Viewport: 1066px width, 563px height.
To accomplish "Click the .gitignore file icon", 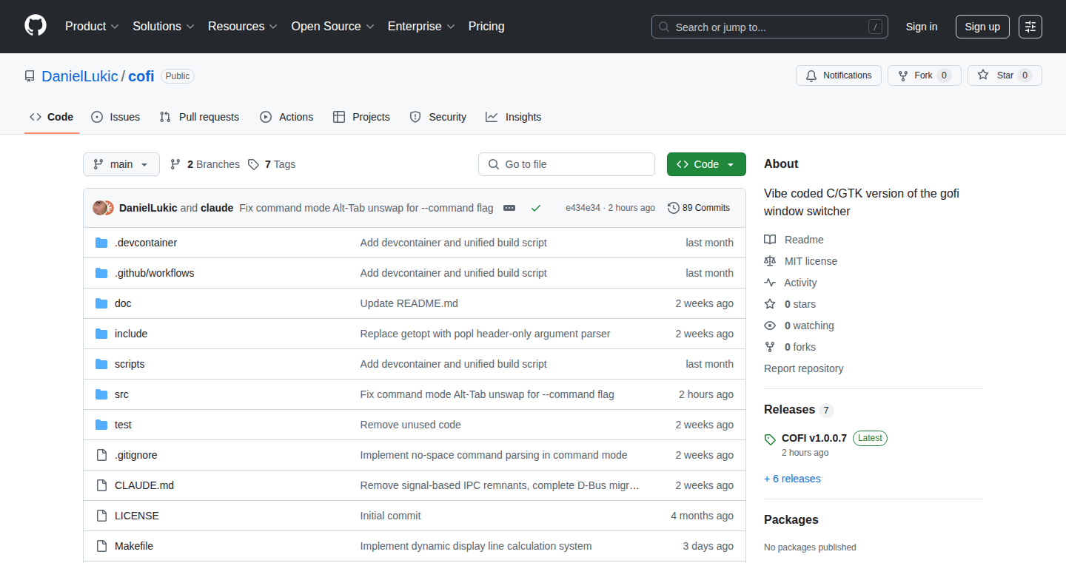I will click(x=101, y=455).
